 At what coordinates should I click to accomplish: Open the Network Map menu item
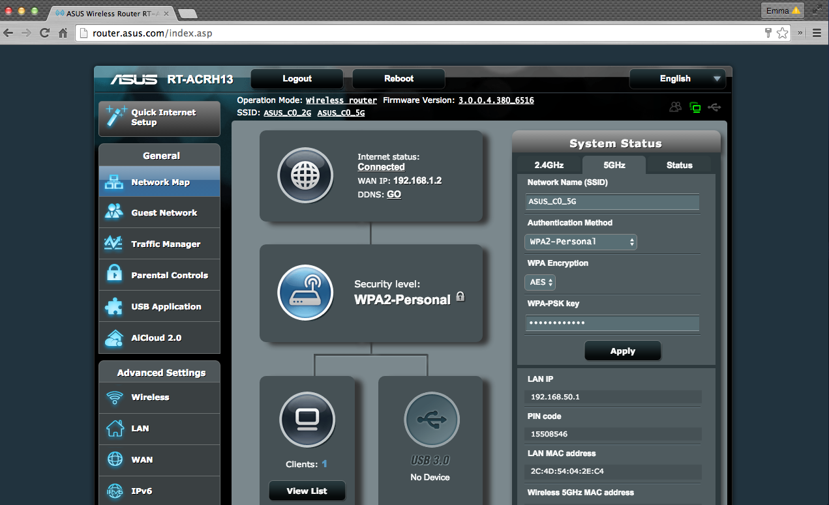(x=159, y=182)
